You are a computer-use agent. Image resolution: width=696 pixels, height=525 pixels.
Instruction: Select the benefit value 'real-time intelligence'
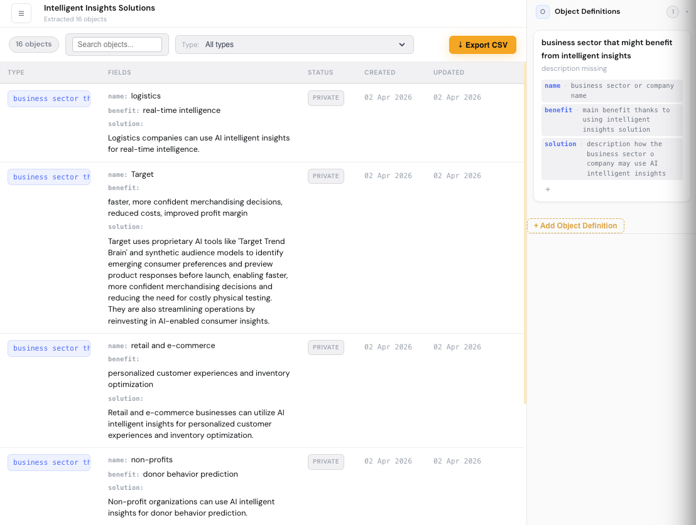[x=182, y=110]
